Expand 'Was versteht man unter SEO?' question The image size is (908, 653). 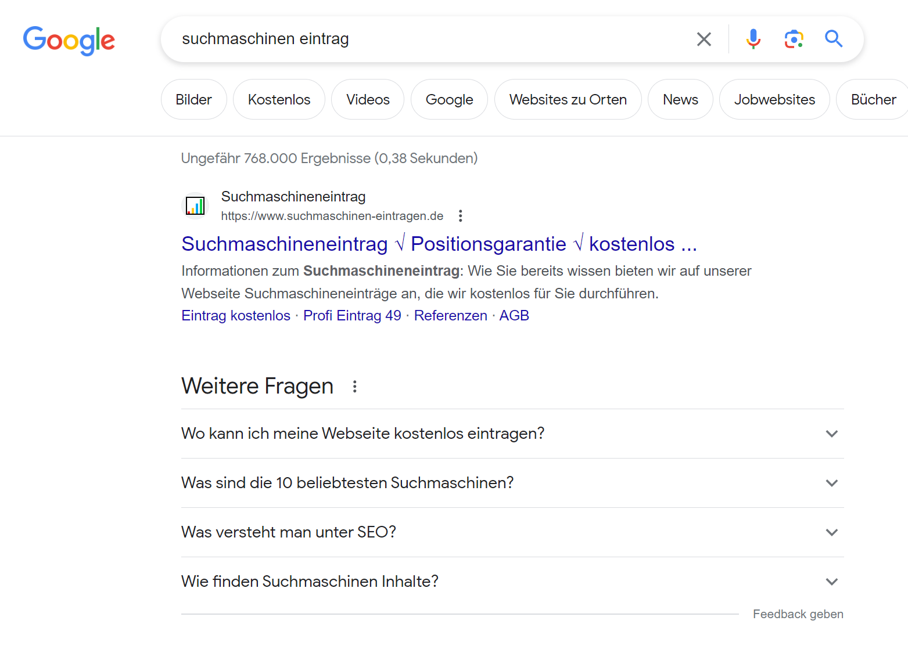click(831, 532)
